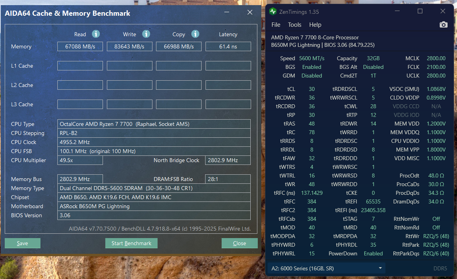Click the CPU Clock 4955.2 MHz value
The width and height of the screenshot is (457, 279).
click(x=154, y=142)
